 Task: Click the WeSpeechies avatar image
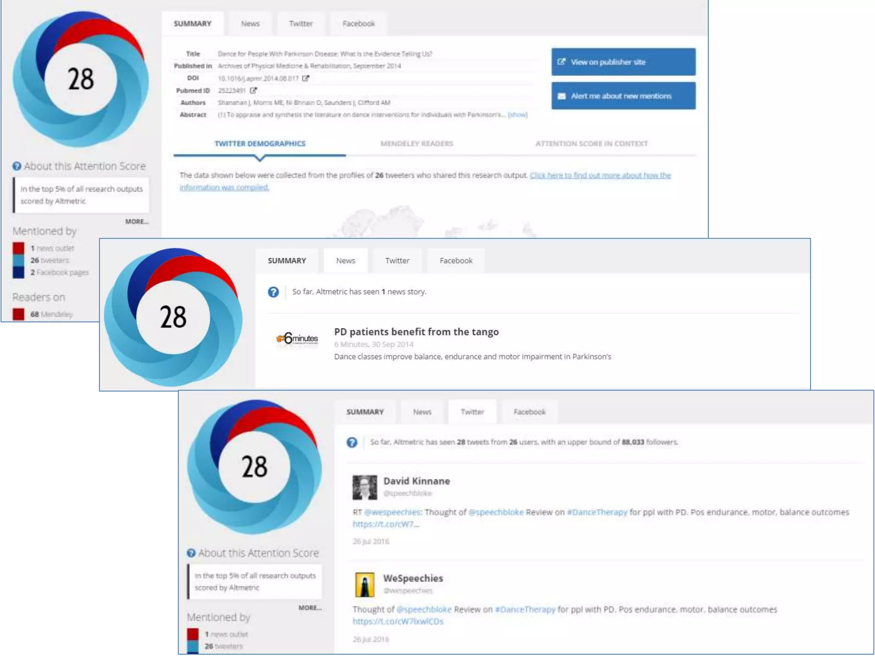364,584
